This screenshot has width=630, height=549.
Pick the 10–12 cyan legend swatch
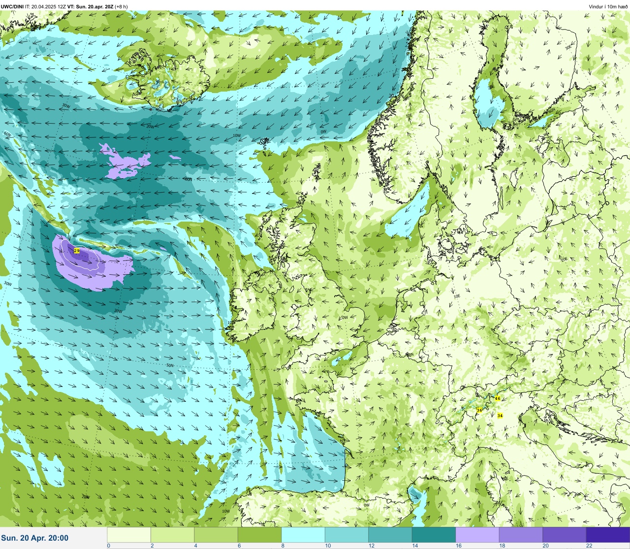click(x=346, y=535)
